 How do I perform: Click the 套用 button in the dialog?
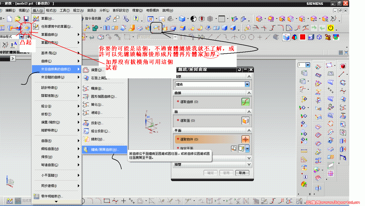tap(226, 173)
